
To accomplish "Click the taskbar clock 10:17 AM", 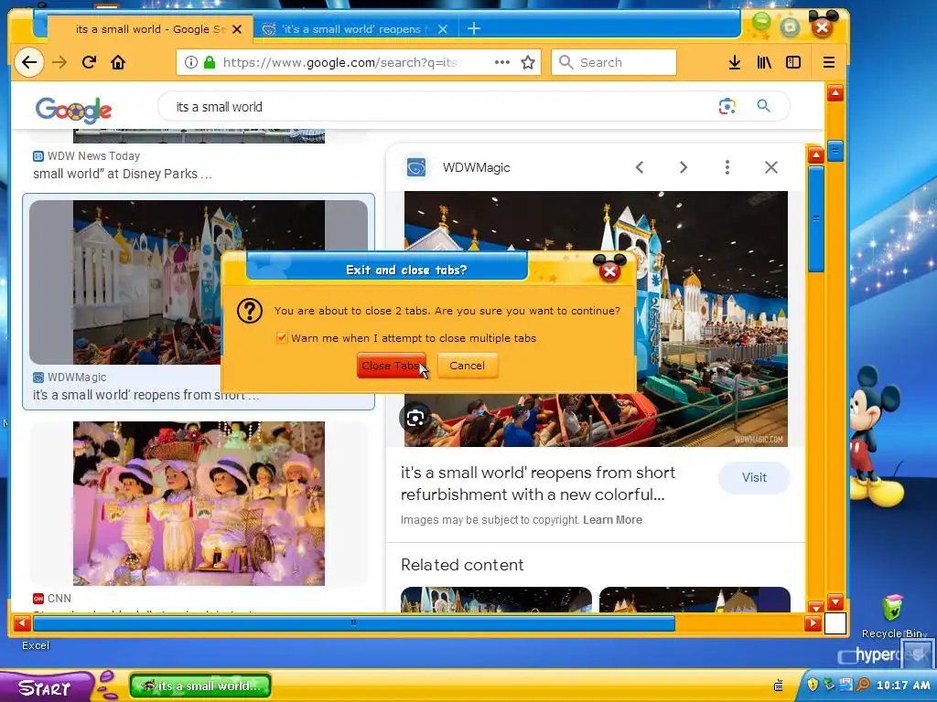I will 903,686.
